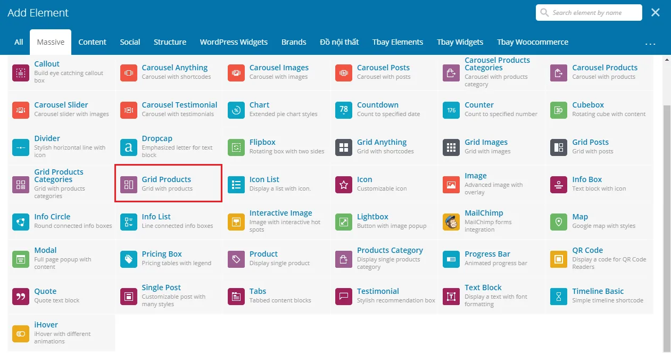Add the Tabs element
The image size is (671, 353).
[x=277, y=296]
